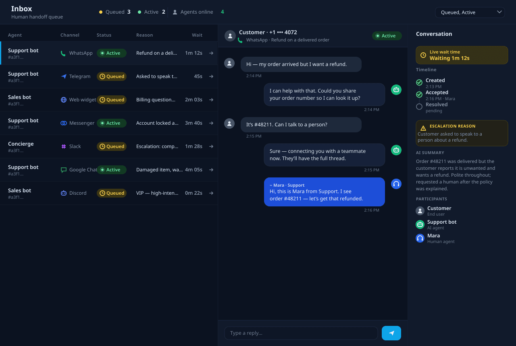Click the Messenger channel icon
The width and height of the screenshot is (516, 346).
[63, 123]
